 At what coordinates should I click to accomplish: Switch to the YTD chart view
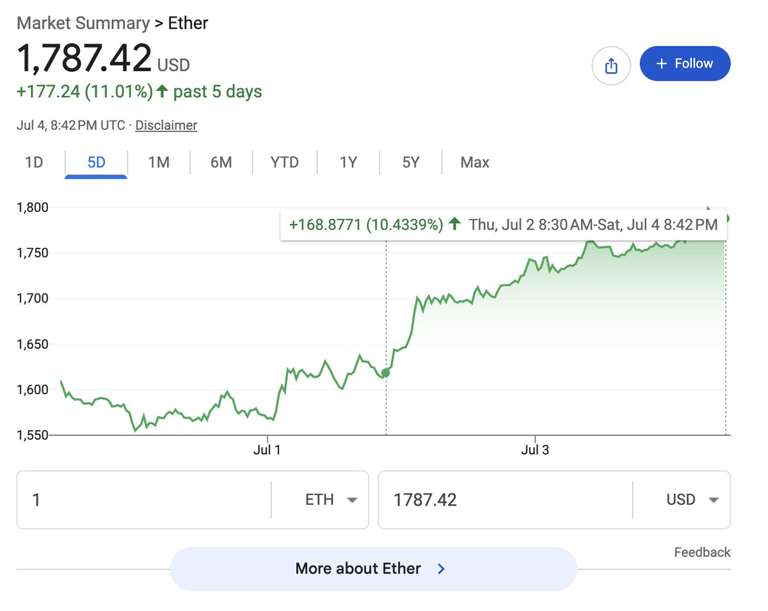(x=285, y=163)
